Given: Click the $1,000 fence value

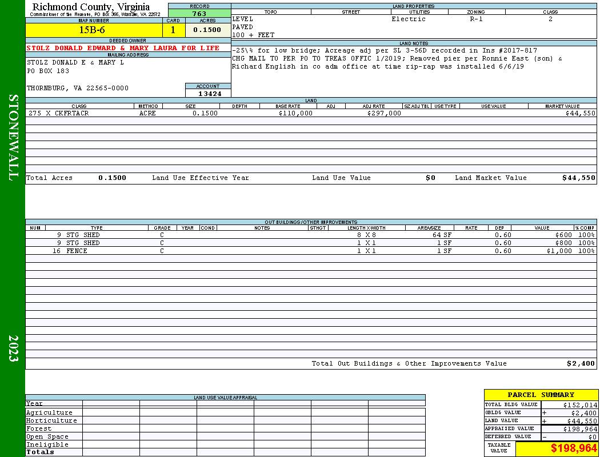Looking at the screenshot, I should [x=559, y=251].
